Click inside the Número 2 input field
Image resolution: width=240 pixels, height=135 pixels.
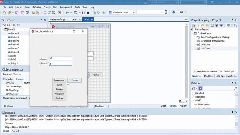[61, 63]
